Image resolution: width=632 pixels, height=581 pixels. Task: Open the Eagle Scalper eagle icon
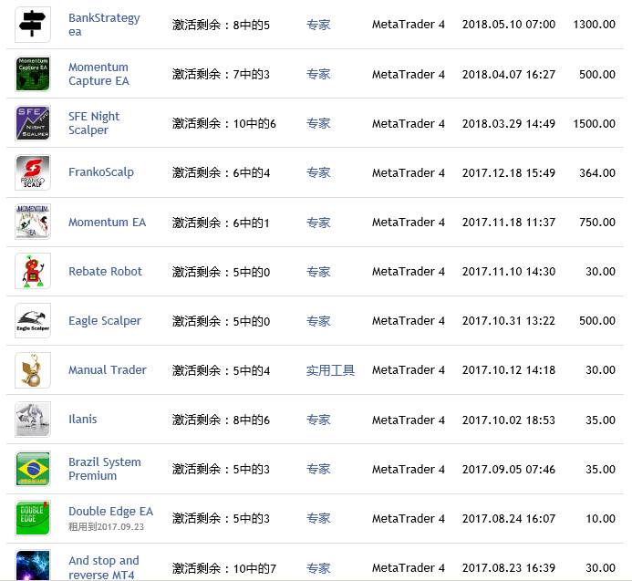click(x=33, y=320)
